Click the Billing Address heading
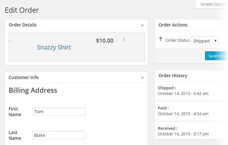Image resolution: width=228 pixels, height=145 pixels. (33, 90)
